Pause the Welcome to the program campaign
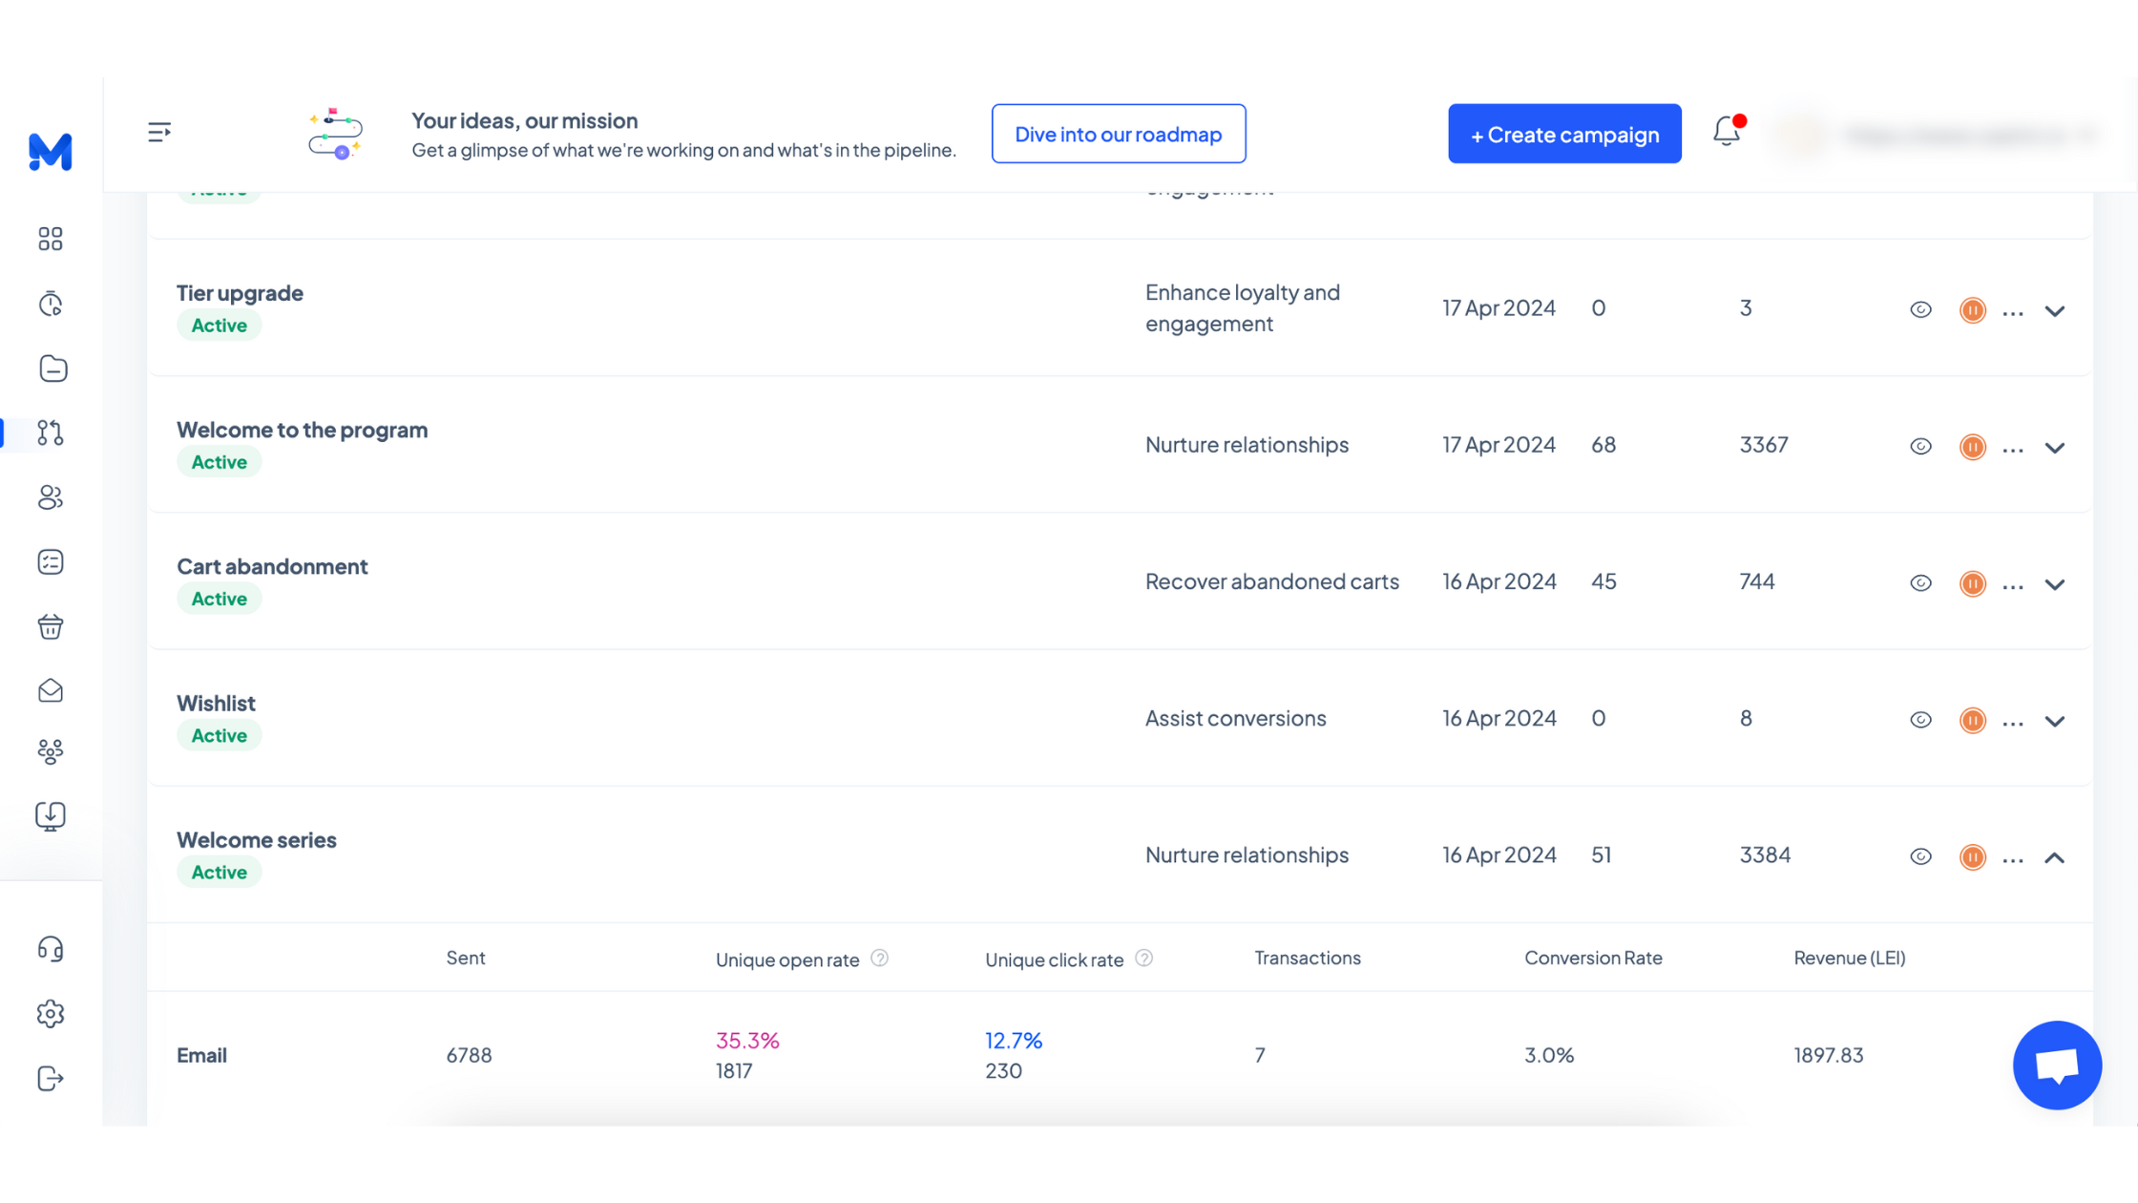This screenshot has width=2138, height=1203. [x=1972, y=447]
